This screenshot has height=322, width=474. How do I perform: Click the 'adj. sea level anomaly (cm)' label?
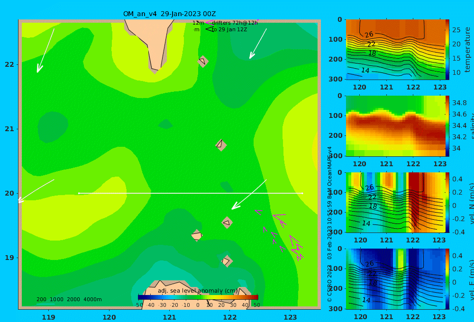(198, 291)
